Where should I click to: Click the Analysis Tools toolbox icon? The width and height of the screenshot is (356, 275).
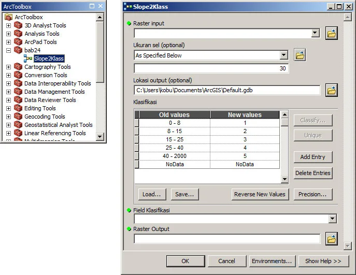click(18, 34)
